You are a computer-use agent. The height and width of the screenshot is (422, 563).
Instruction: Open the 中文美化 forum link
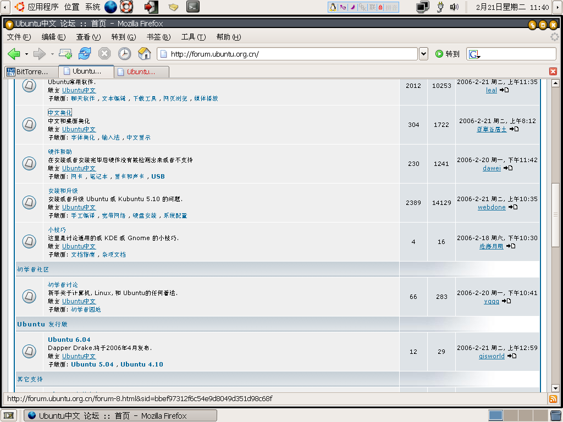pyautogui.click(x=60, y=113)
